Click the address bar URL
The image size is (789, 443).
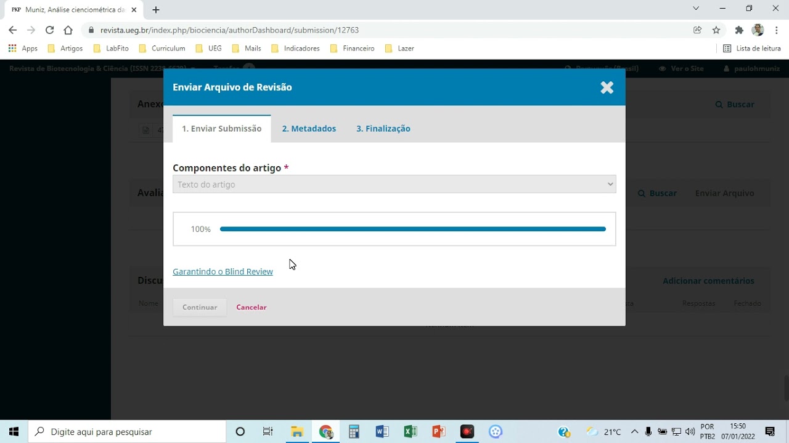[229, 30]
